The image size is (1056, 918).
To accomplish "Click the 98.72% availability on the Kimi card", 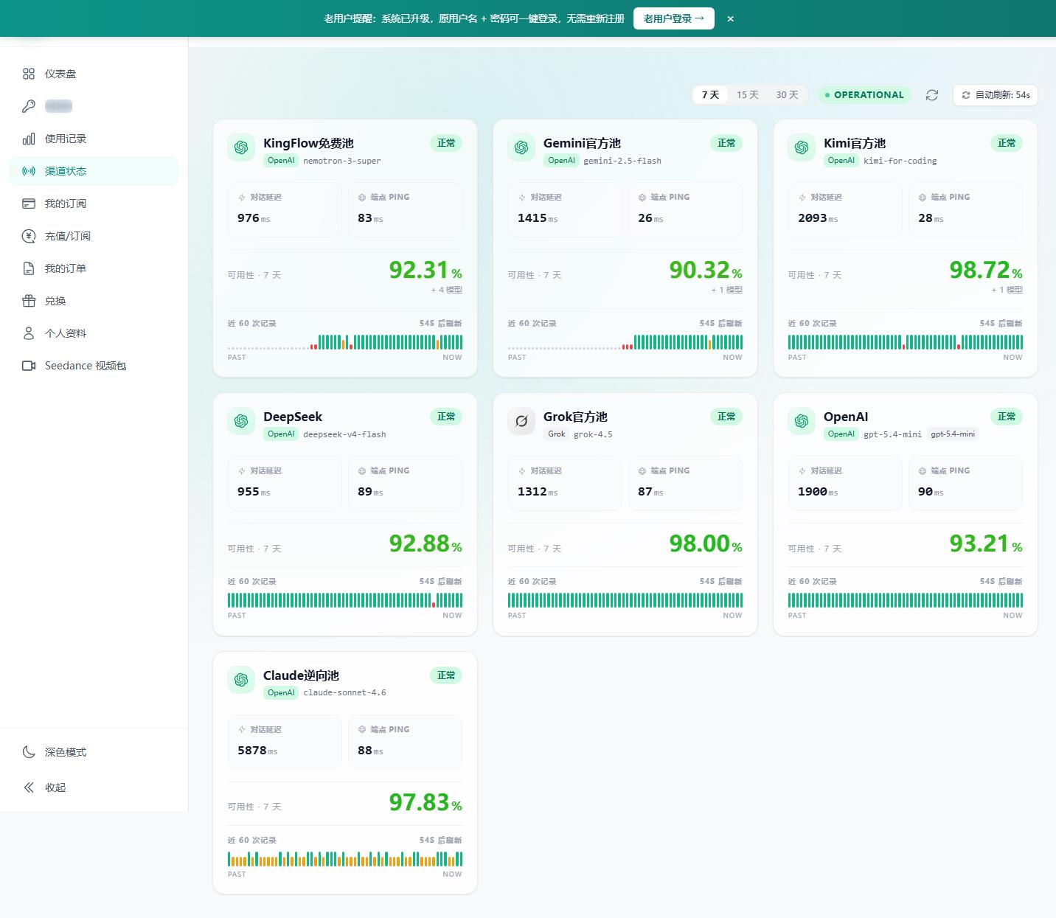I will (986, 271).
